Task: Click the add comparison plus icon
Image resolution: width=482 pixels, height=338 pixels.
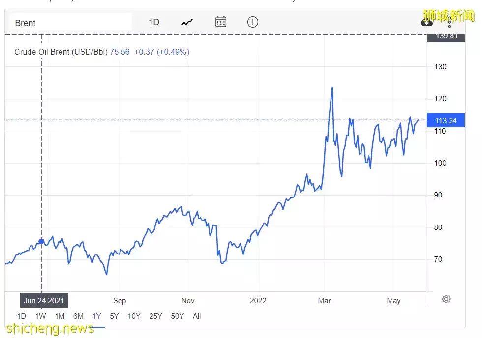Action: [253, 22]
